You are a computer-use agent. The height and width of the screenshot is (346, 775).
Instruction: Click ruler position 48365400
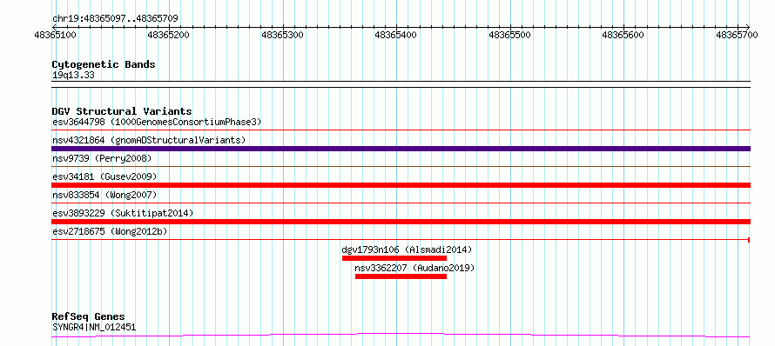pyautogui.click(x=396, y=35)
